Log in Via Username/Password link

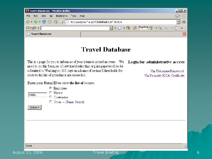pos(167,71)
